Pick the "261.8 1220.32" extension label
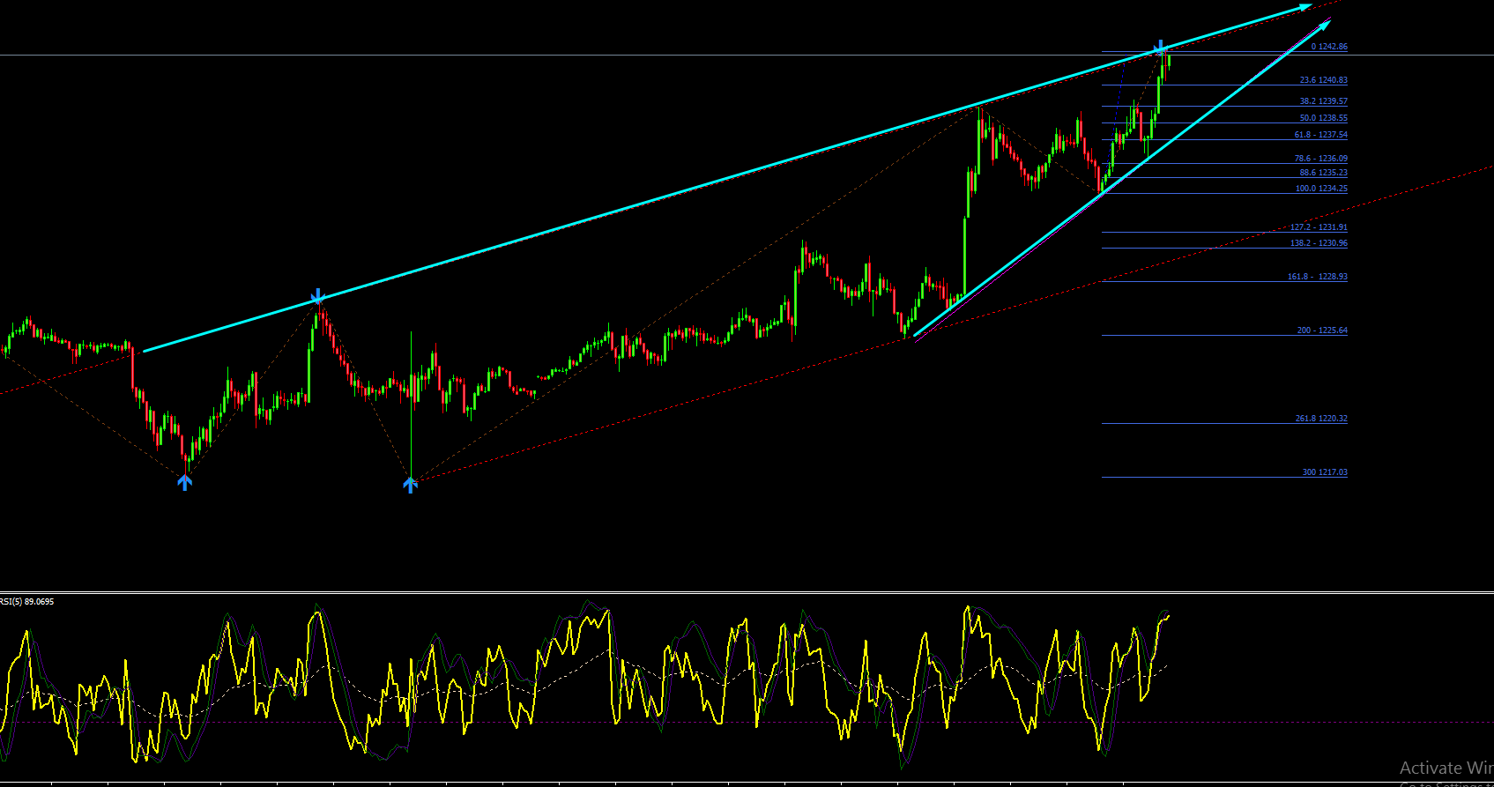The height and width of the screenshot is (787, 1494). point(1321,419)
